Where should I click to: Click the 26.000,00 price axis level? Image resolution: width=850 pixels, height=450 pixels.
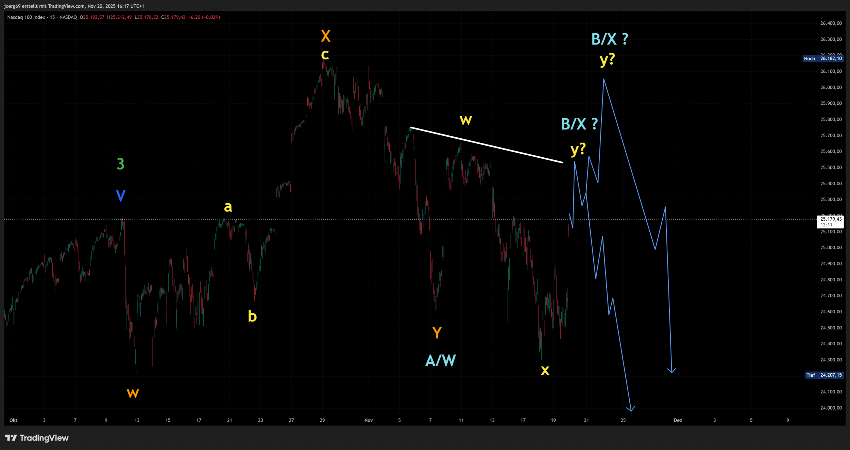click(x=831, y=87)
